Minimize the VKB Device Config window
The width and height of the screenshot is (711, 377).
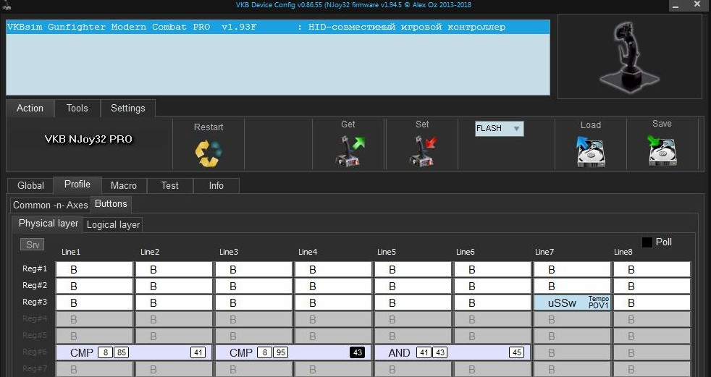click(676, 6)
